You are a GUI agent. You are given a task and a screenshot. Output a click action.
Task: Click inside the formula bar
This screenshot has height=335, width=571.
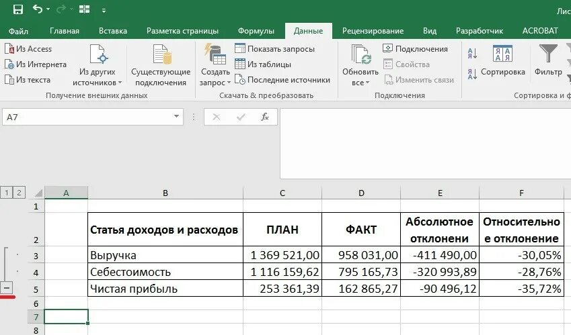(425, 143)
